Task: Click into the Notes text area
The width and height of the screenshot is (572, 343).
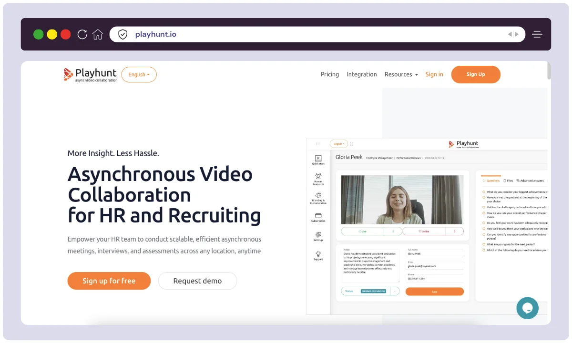Action: tap(370, 266)
